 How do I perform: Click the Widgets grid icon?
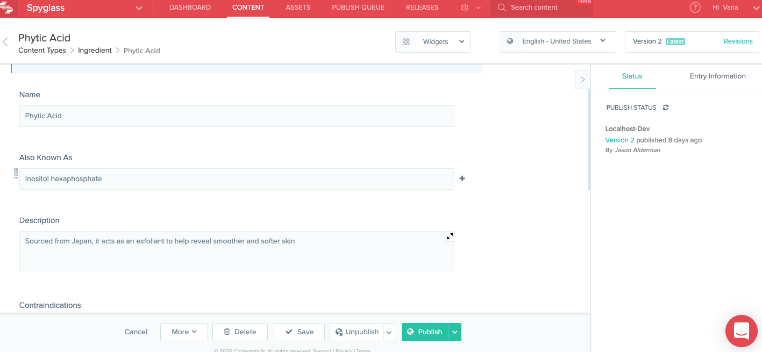coord(406,41)
